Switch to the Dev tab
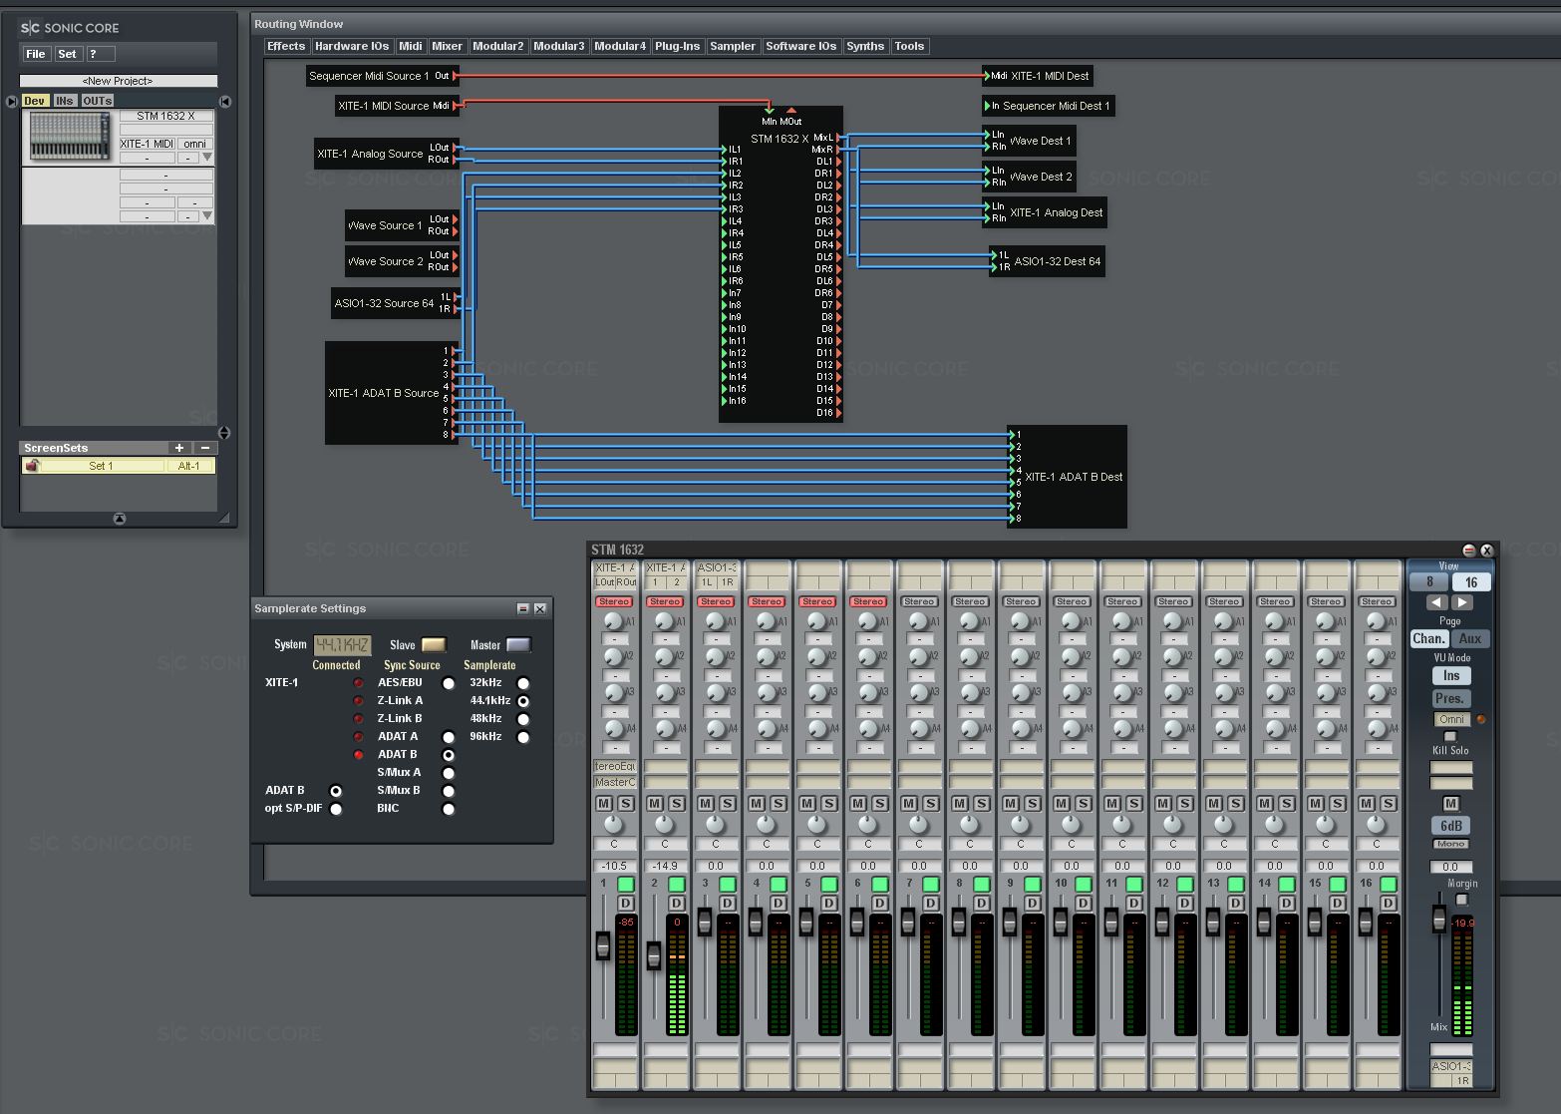Screen dimensions: 1561x1114 click(x=35, y=101)
